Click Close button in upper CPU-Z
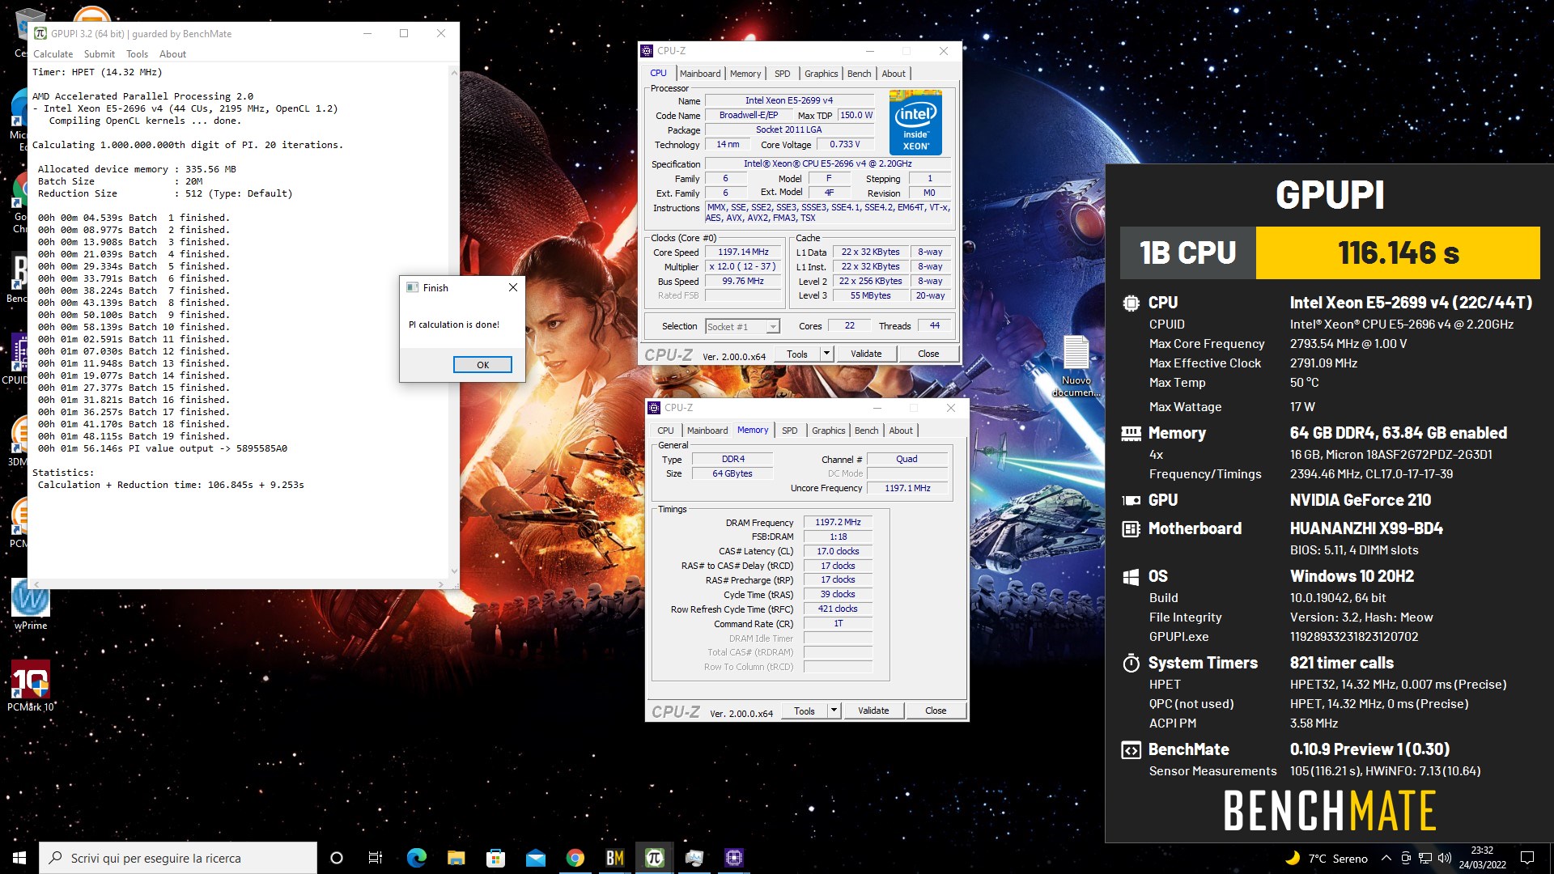The image size is (1554, 874). [928, 354]
